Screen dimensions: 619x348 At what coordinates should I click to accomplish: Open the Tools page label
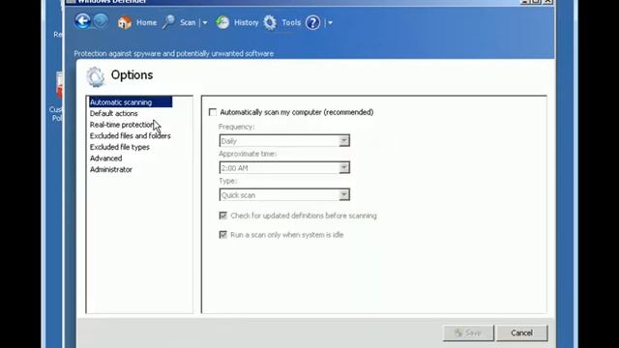[x=291, y=23]
